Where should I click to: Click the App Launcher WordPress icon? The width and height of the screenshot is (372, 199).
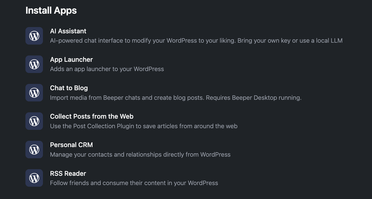[x=34, y=64]
